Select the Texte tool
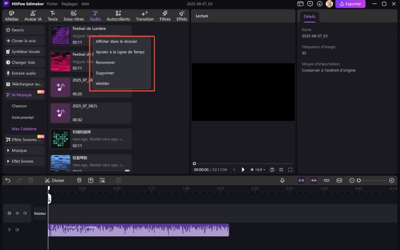This screenshot has width=400, height=250. (x=53, y=16)
